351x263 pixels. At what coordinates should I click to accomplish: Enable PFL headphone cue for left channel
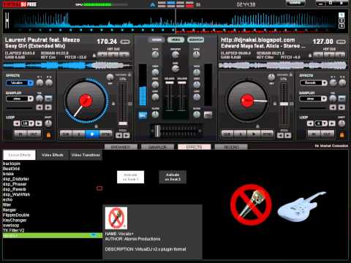[143, 115]
